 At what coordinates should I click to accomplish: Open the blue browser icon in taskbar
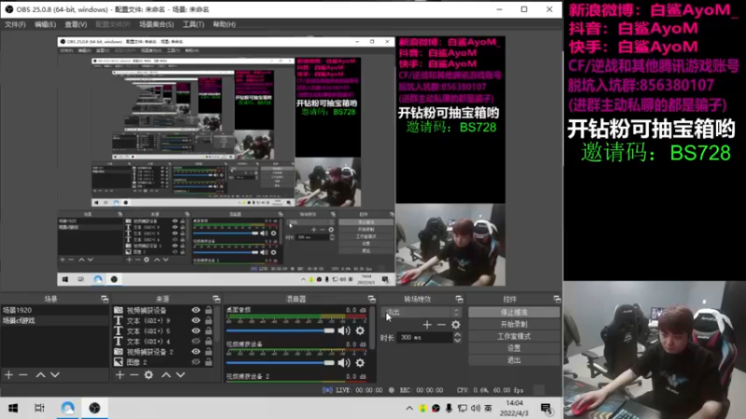tap(67, 408)
